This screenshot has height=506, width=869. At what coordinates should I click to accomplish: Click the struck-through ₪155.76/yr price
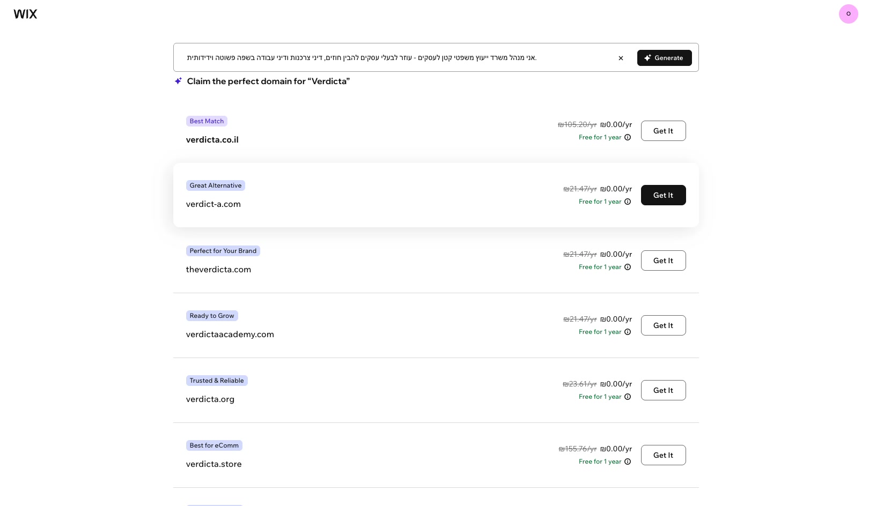pyautogui.click(x=578, y=449)
